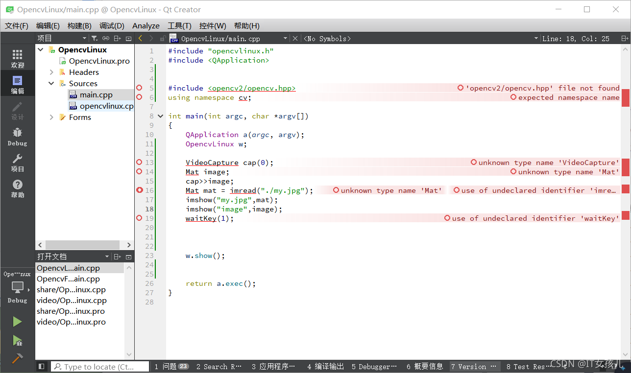Open the 编辑(E) menu

click(x=48, y=25)
